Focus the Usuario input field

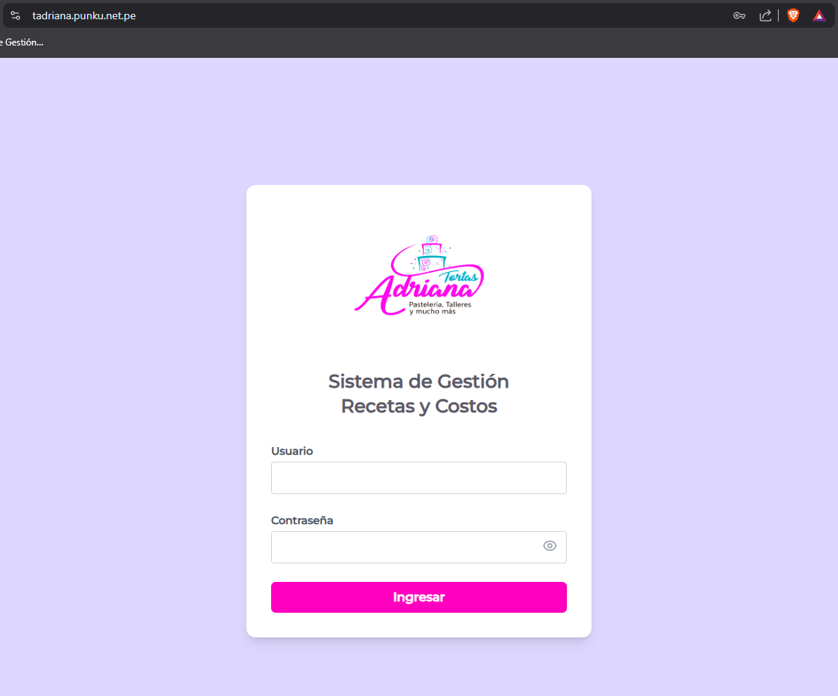(x=418, y=478)
